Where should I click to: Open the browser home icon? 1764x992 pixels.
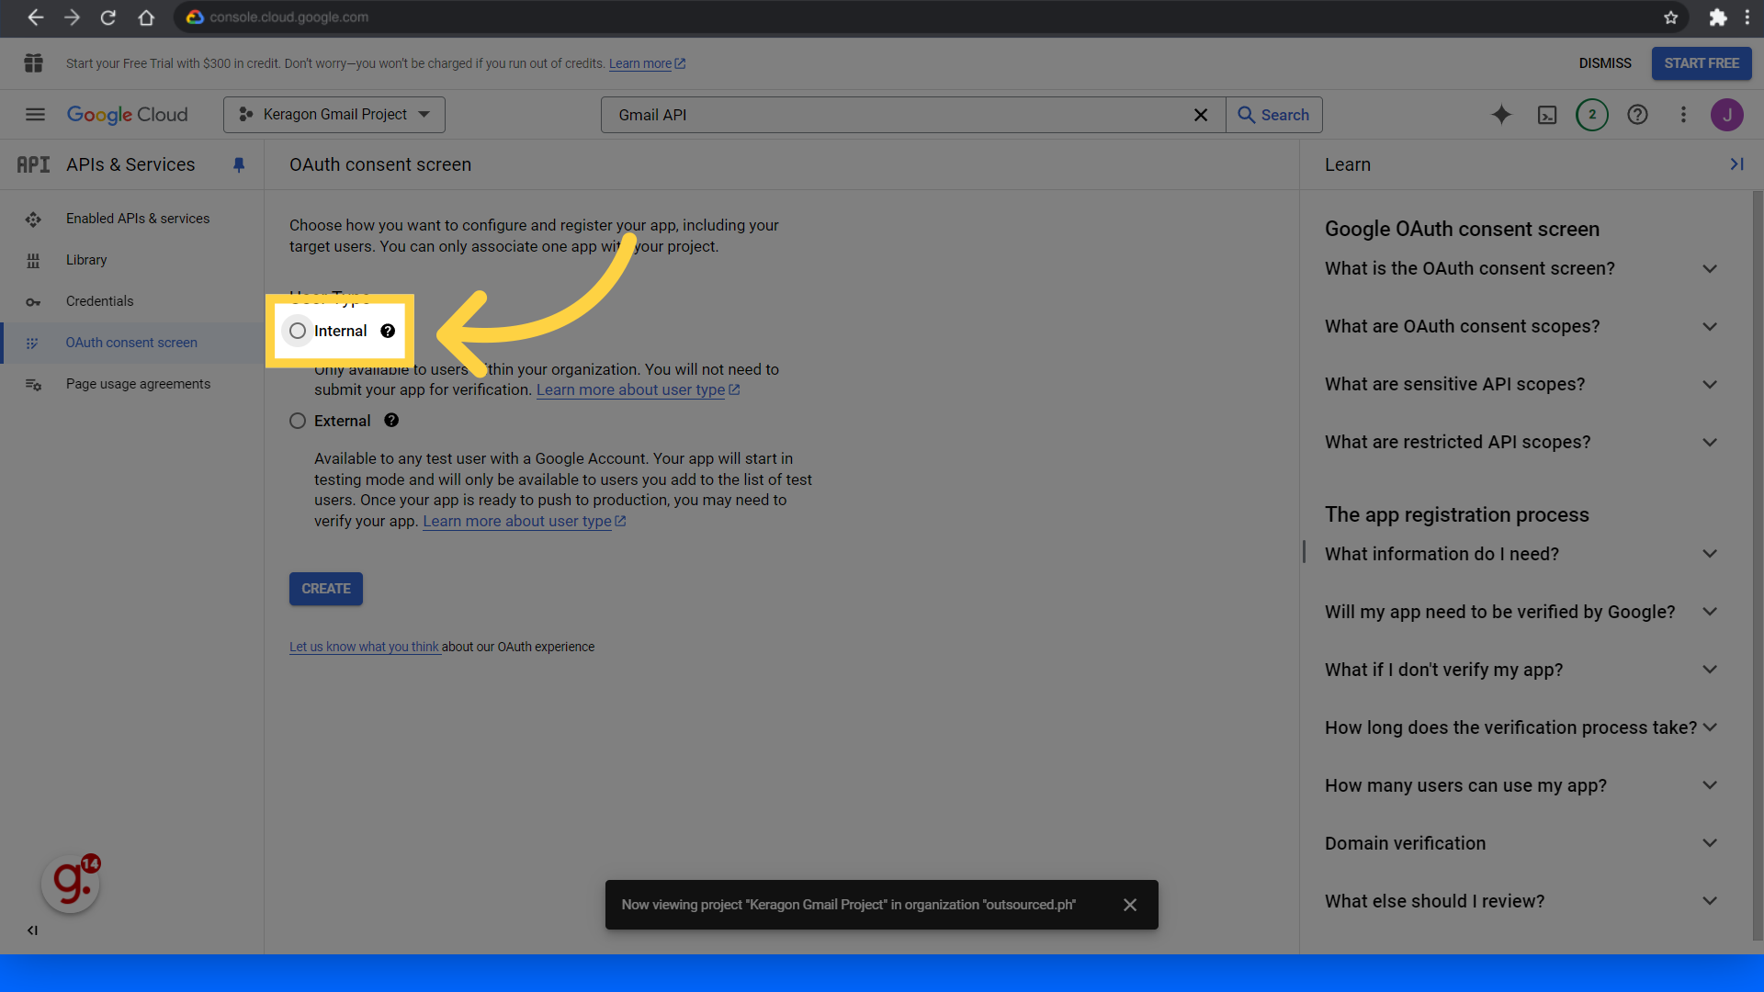point(146,17)
